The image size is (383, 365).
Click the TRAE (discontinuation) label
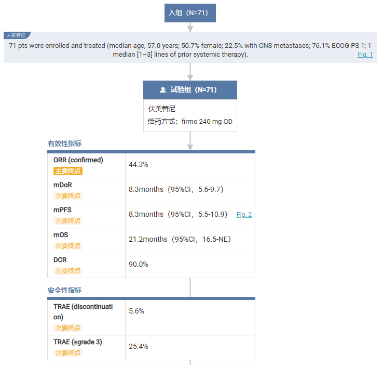click(x=83, y=311)
